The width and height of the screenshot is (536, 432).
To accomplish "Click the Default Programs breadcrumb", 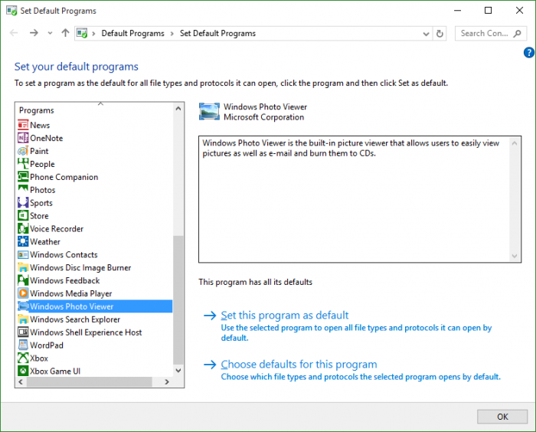I will point(132,33).
